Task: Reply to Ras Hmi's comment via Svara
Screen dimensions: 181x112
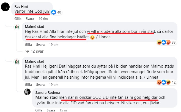Action: (x=30, y=19)
